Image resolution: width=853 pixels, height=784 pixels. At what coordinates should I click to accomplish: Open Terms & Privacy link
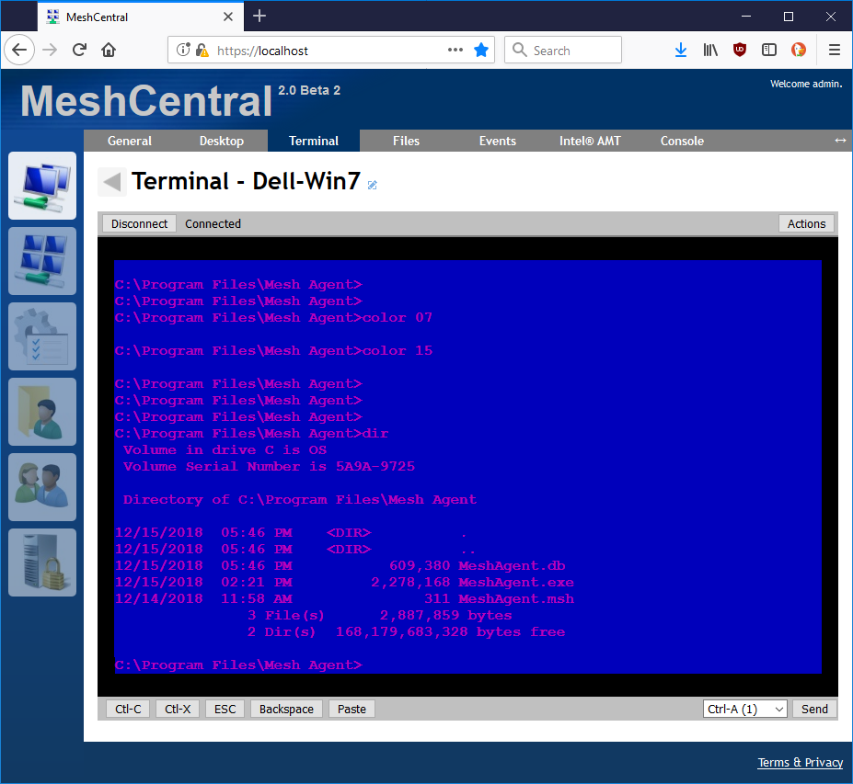801,762
